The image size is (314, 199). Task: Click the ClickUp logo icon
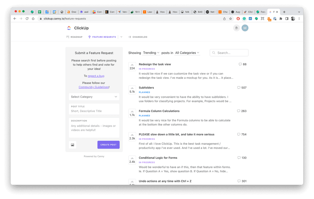(x=69, y=28)
